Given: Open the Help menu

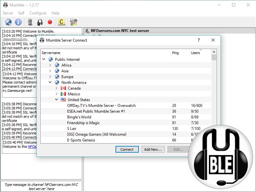Looking at the screenshot, I should tap(55, 13).
